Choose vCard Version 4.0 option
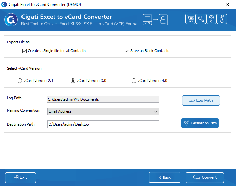 tap(134, 81)
